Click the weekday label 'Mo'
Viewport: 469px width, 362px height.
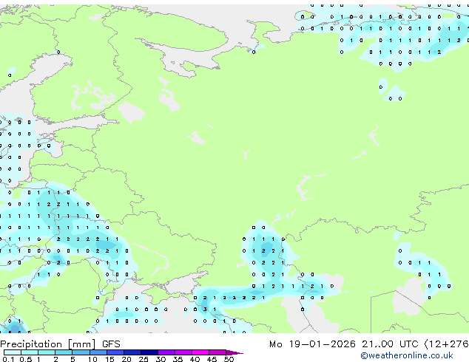(275, 344)
